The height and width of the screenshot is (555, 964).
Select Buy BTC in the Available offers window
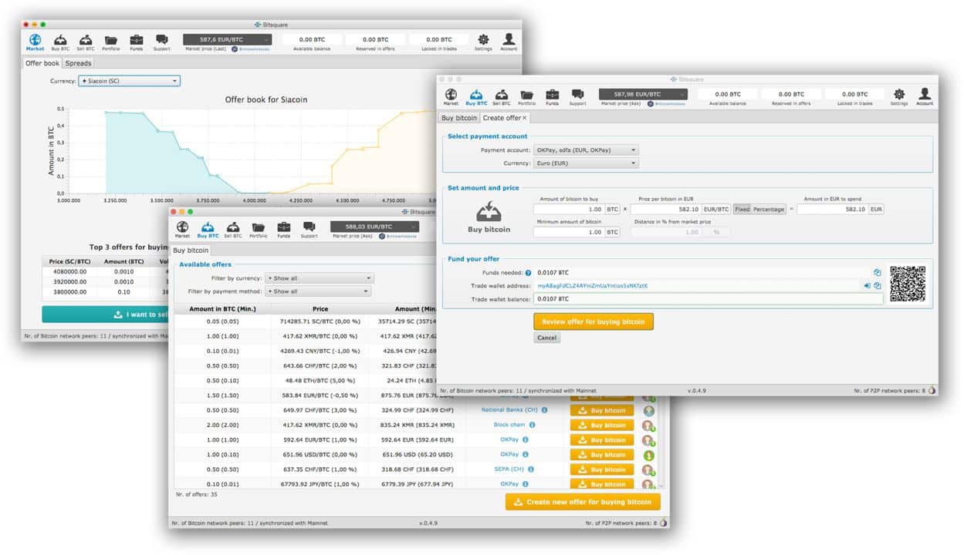point(208,230)
